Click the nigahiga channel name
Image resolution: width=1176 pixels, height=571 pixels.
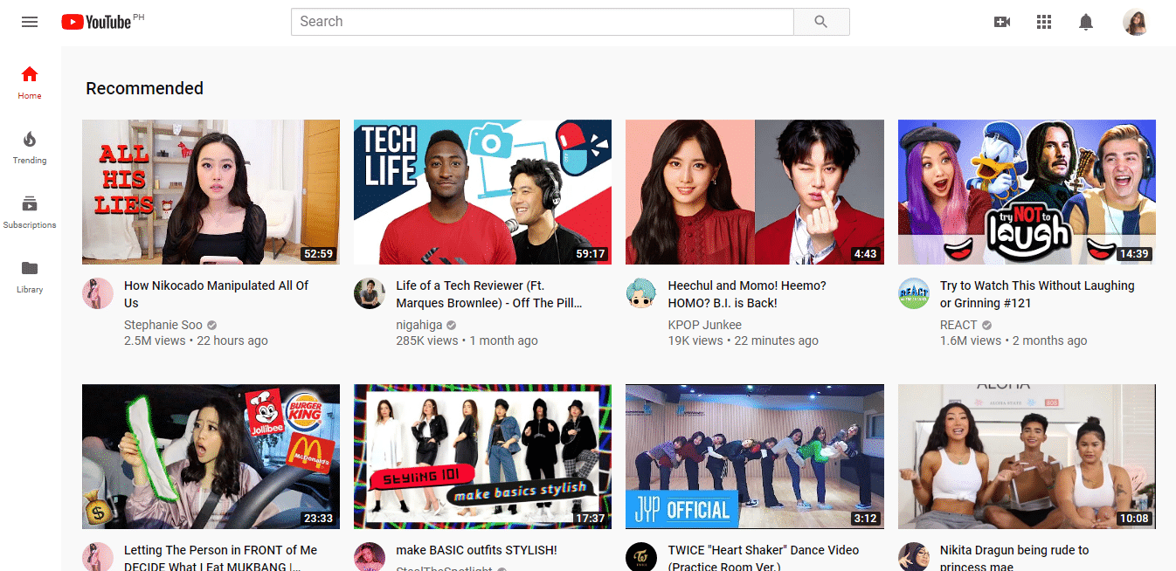click(421, 325)
